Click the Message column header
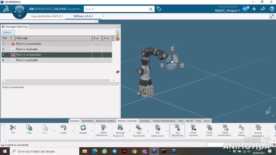 click(x=53, y=38)
